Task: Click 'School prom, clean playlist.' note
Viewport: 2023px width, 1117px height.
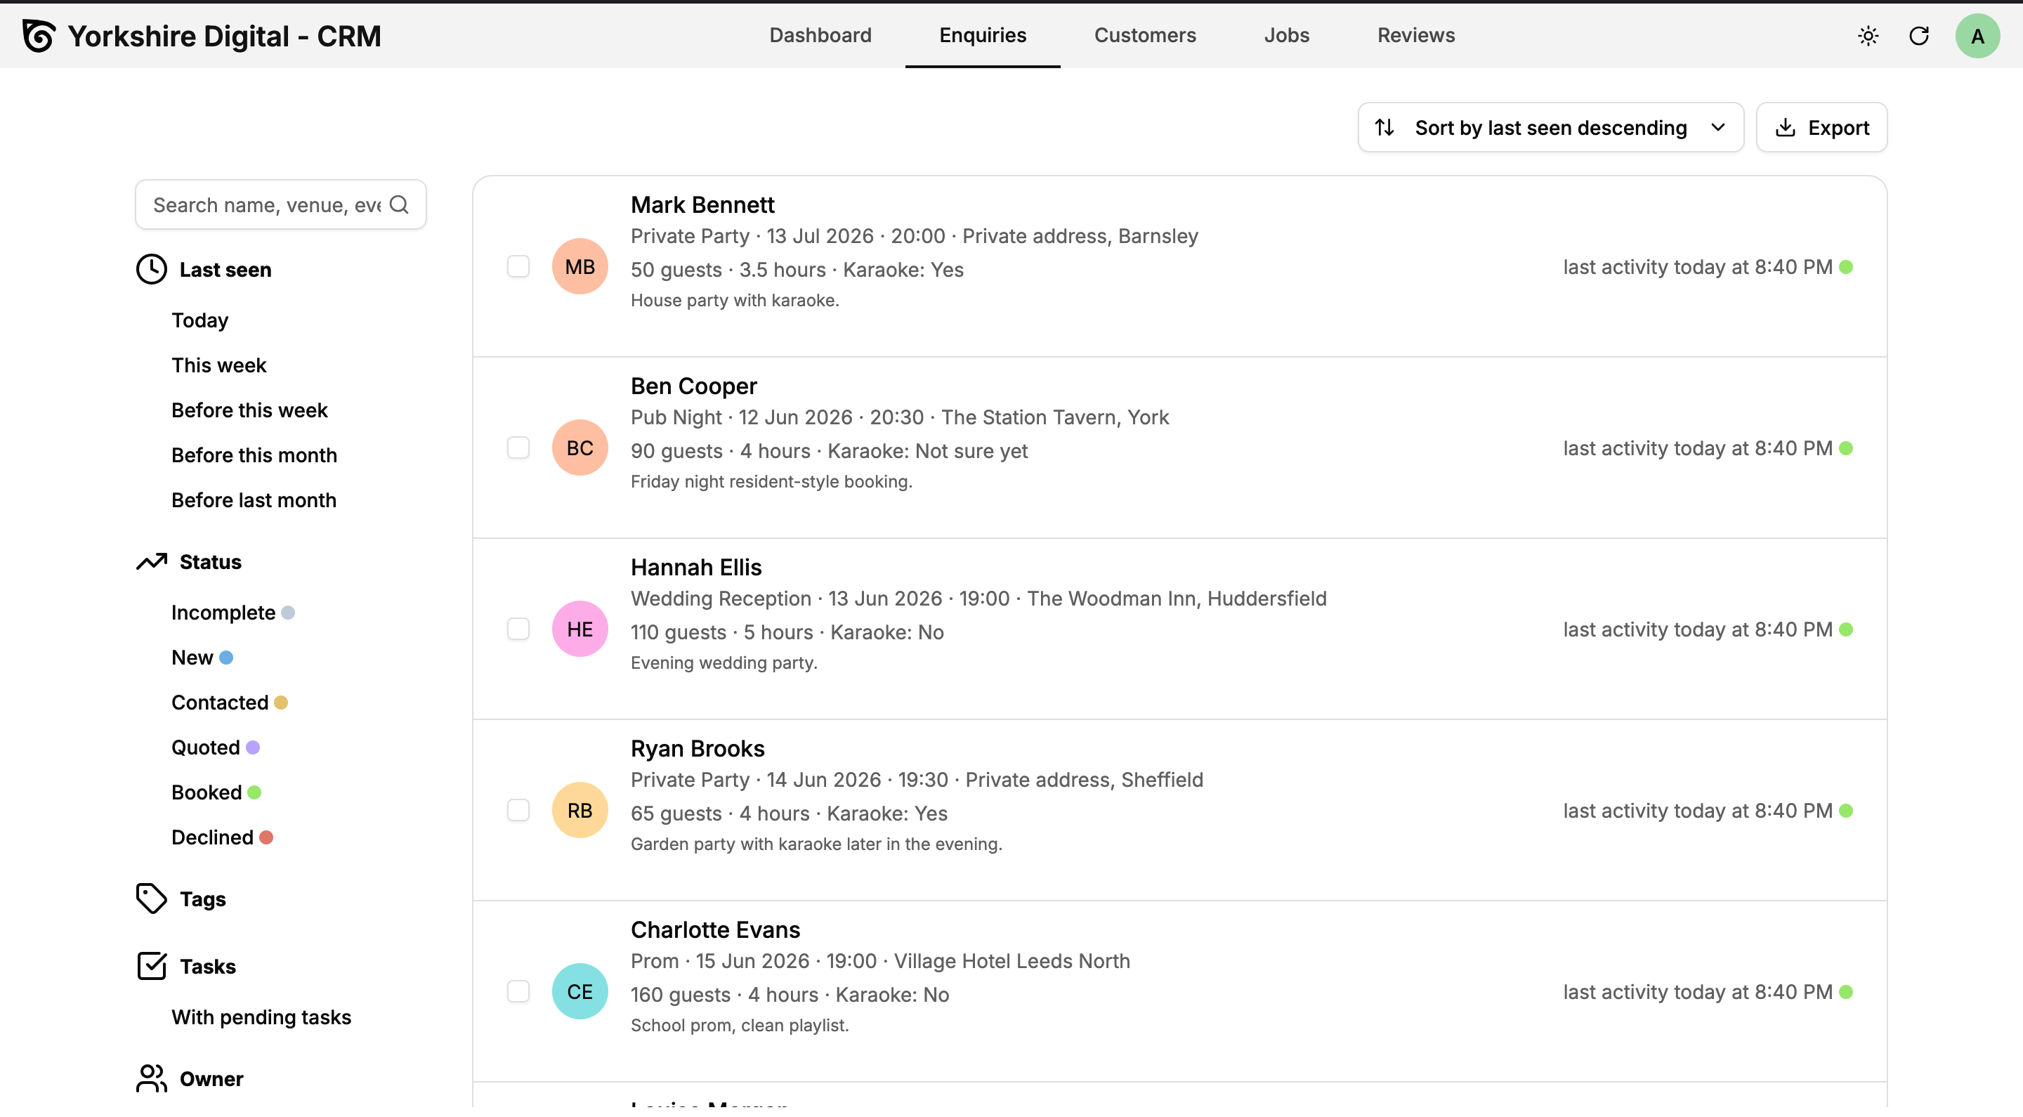Action: coord(740,1025)
